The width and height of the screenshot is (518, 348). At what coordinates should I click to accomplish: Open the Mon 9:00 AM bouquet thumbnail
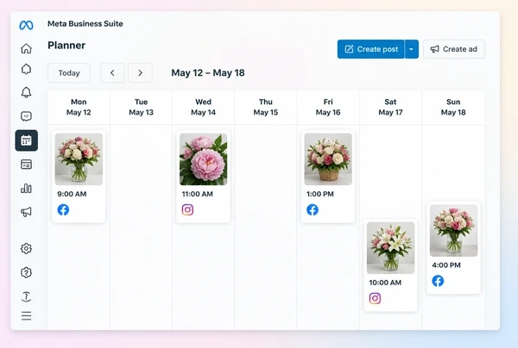tap(79, 159)
